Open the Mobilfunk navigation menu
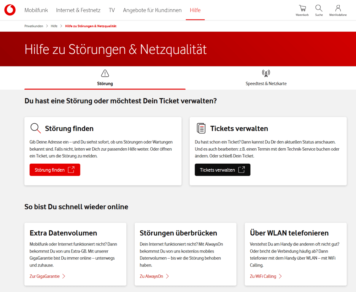 [36, 10]
